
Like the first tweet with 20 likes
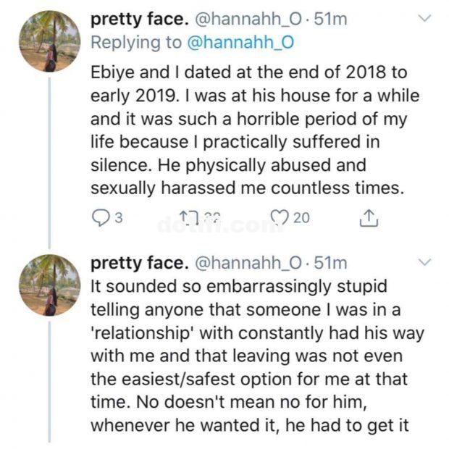tap(281, 218)
